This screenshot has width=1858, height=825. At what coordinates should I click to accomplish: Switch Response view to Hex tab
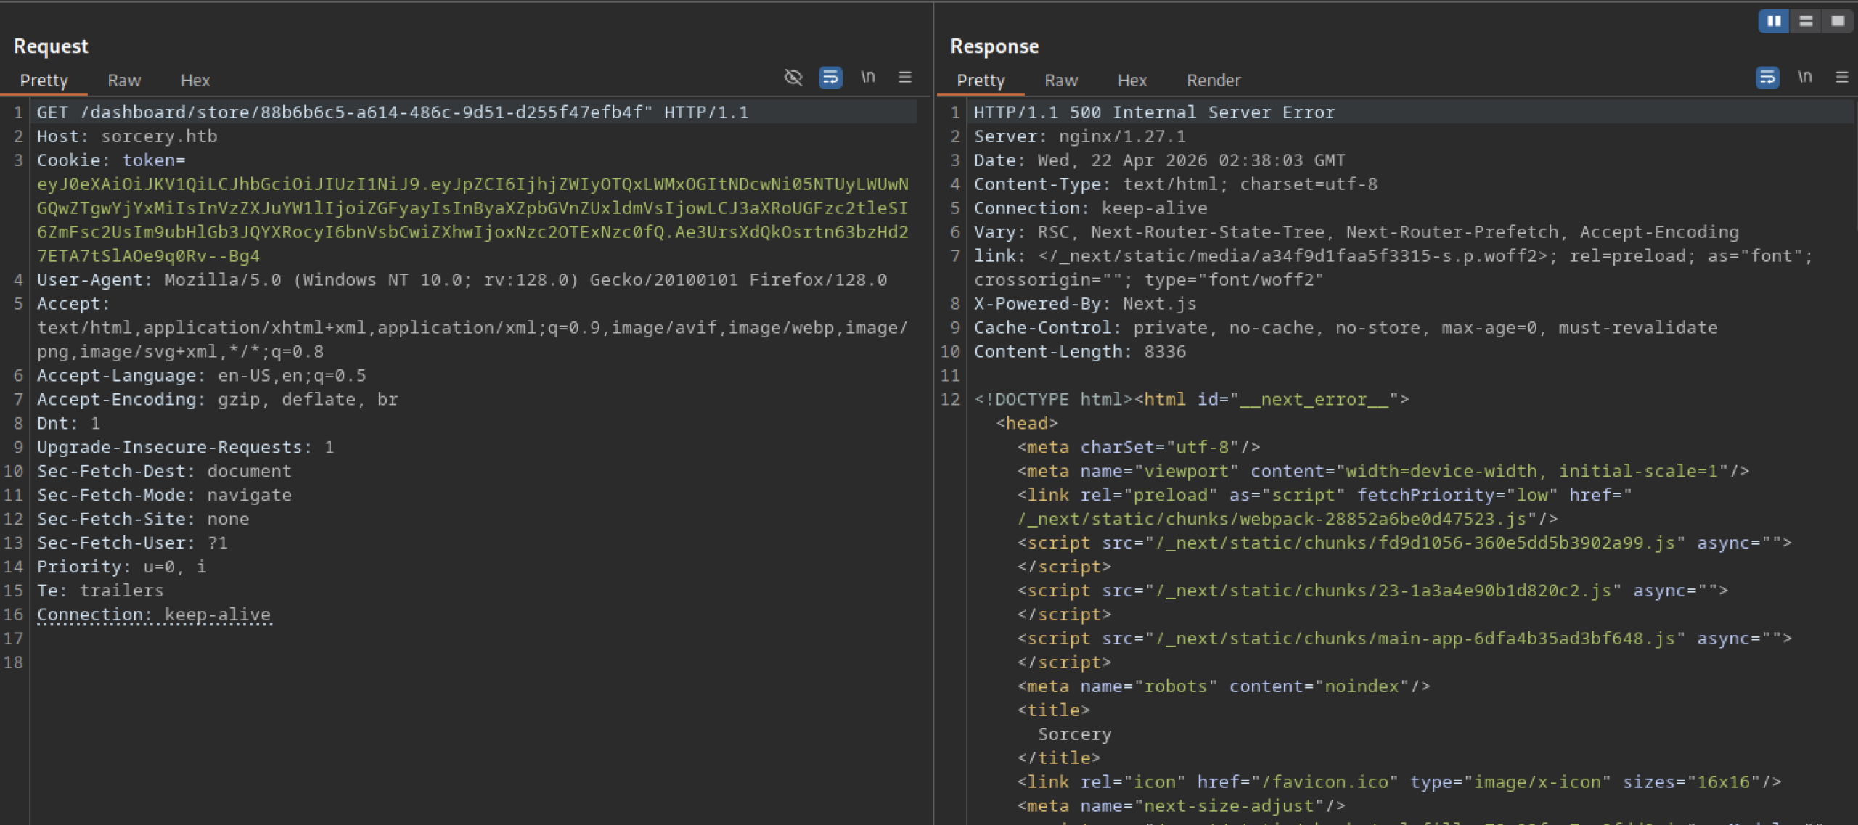tap(1131, 81)
